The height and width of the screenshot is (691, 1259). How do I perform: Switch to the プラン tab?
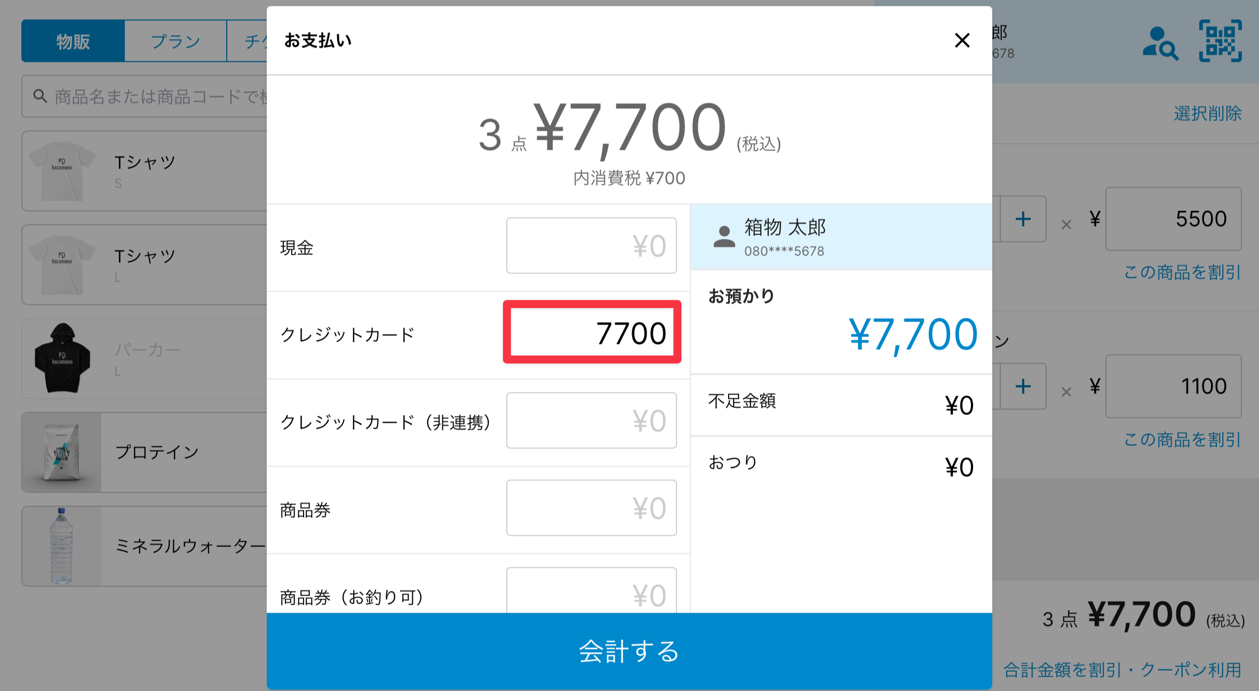pos(176,41)
